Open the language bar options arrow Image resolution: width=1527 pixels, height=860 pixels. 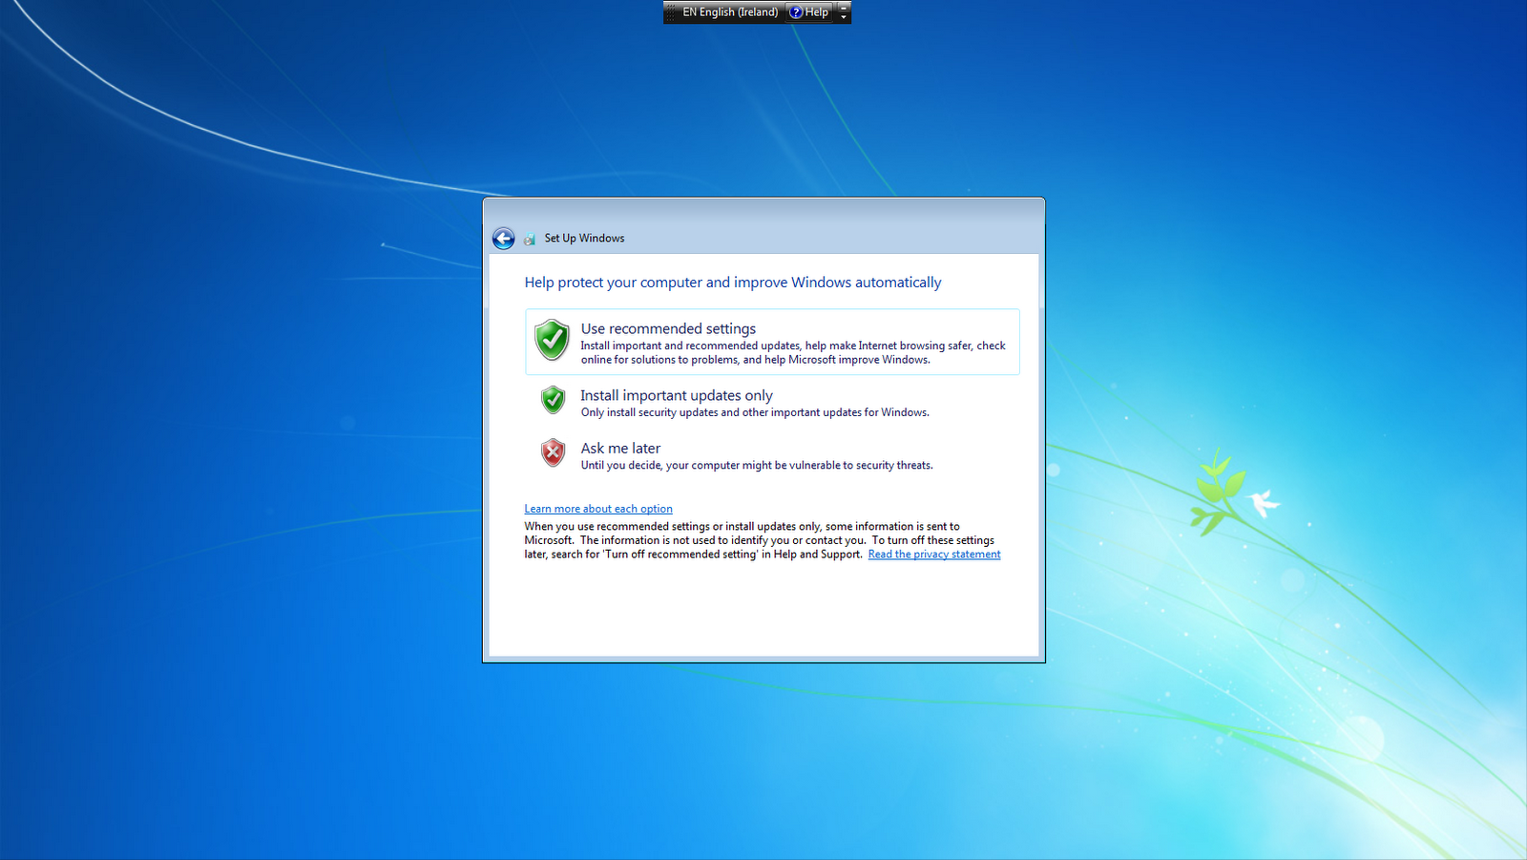point(844,17)
